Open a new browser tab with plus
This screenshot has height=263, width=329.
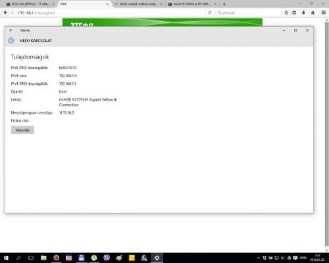tap(224, 4)
